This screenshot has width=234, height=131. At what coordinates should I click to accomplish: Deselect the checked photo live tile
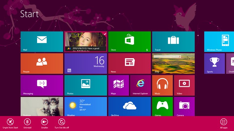[x=85, y=41]
